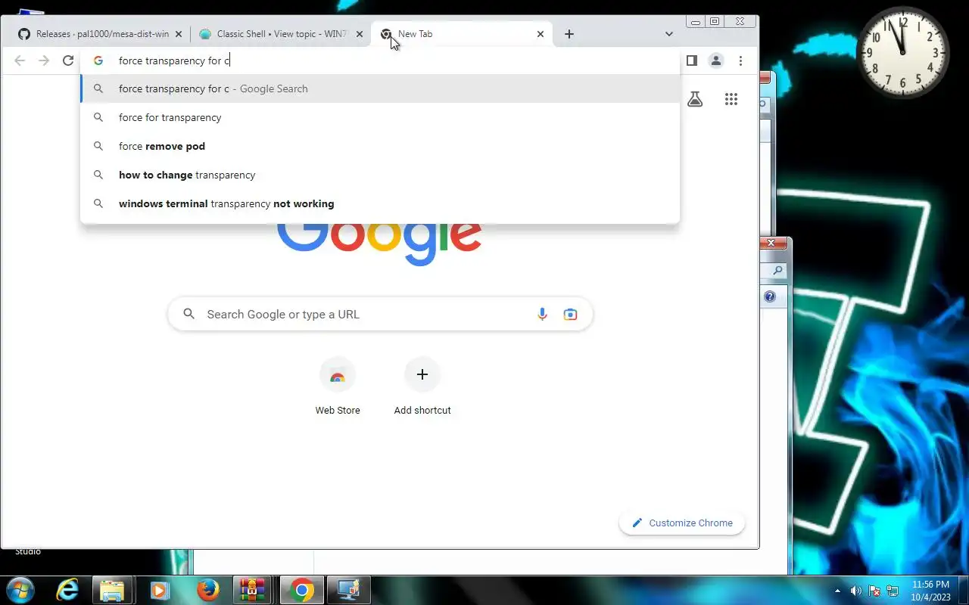This screenshot has width=969, height=605.
Task: Click the search magnifier in the background window
Action: click(777, 270)
